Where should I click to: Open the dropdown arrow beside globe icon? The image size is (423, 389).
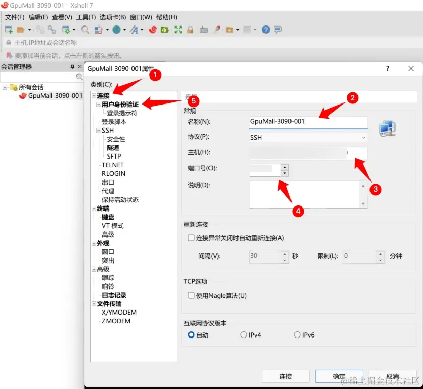124,30
